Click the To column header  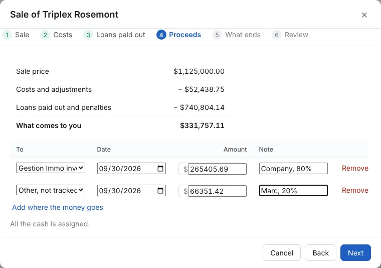20,150
